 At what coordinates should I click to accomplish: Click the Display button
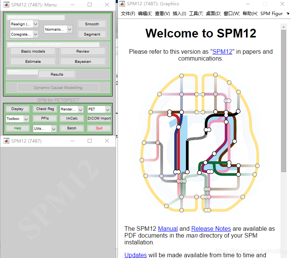pos(17,109)
